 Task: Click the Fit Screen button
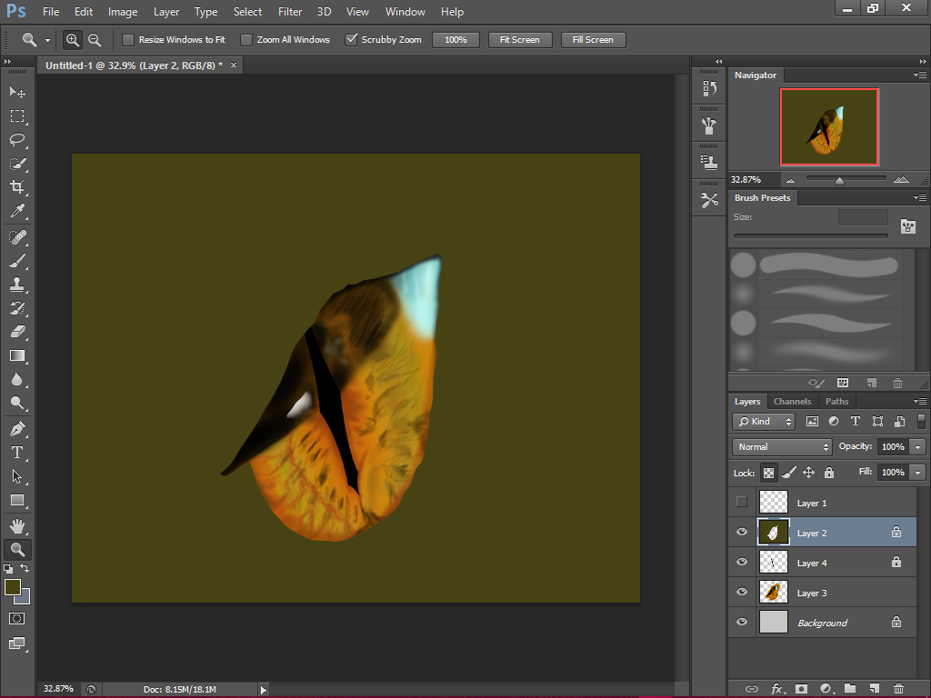pos(519,39)
